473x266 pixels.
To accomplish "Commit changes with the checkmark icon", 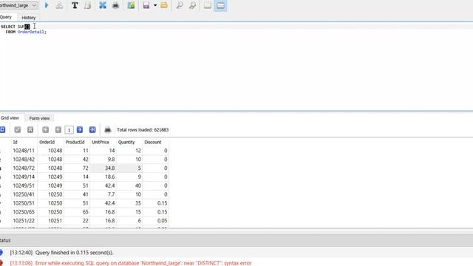I will [18, 130].
